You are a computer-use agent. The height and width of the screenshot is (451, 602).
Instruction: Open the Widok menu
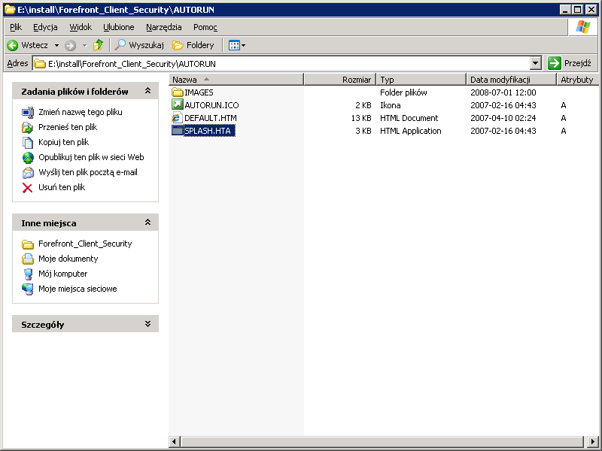click(81, 27)
